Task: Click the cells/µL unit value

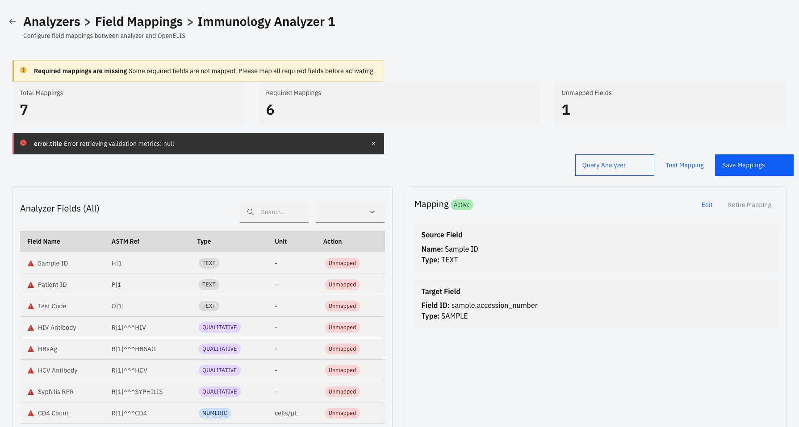Action: click(286, 413)
